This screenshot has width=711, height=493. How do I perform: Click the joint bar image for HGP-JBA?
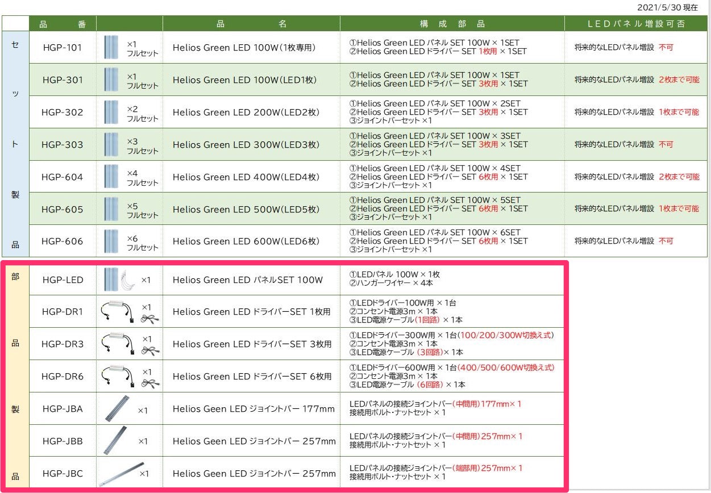pos(116,409)
